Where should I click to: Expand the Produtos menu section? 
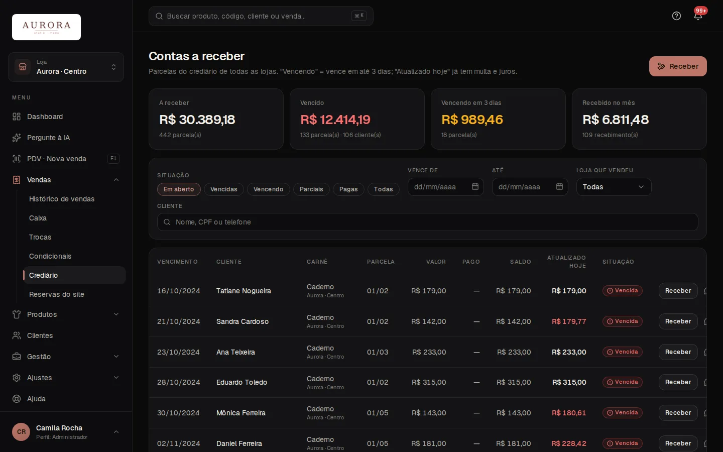click(x=66, y=314)
